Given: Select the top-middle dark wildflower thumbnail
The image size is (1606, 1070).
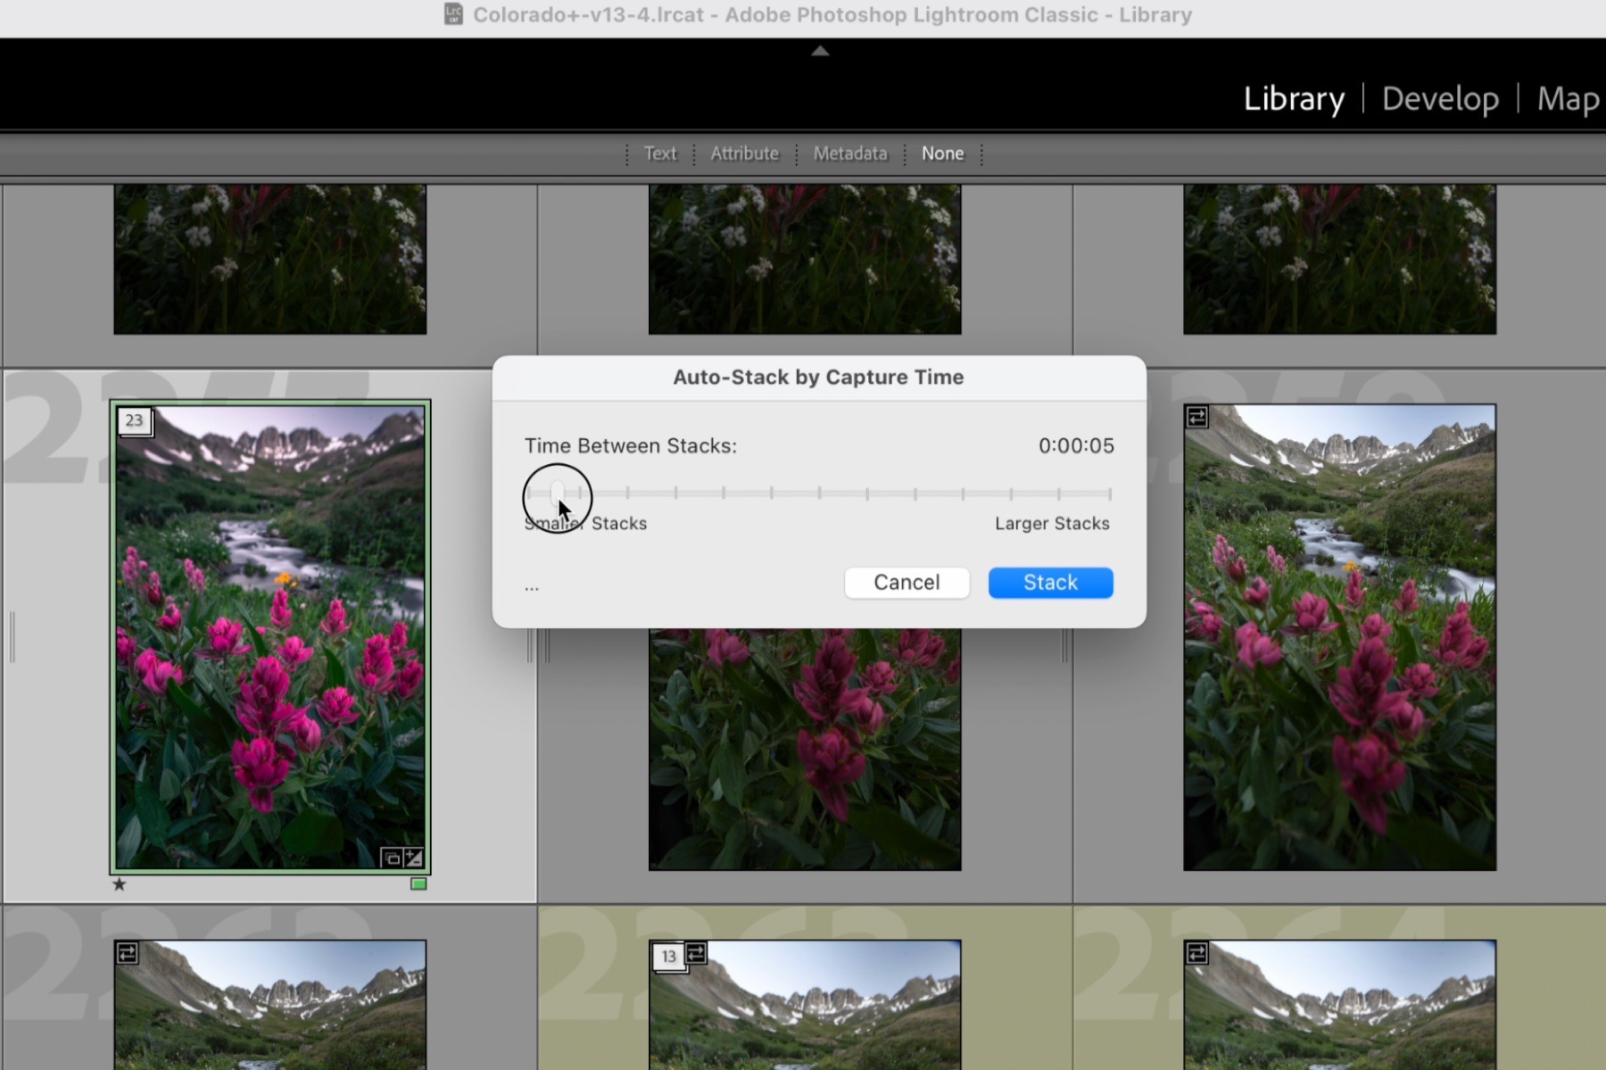Looking at the screenshot, I should click(x=805, y=259).
